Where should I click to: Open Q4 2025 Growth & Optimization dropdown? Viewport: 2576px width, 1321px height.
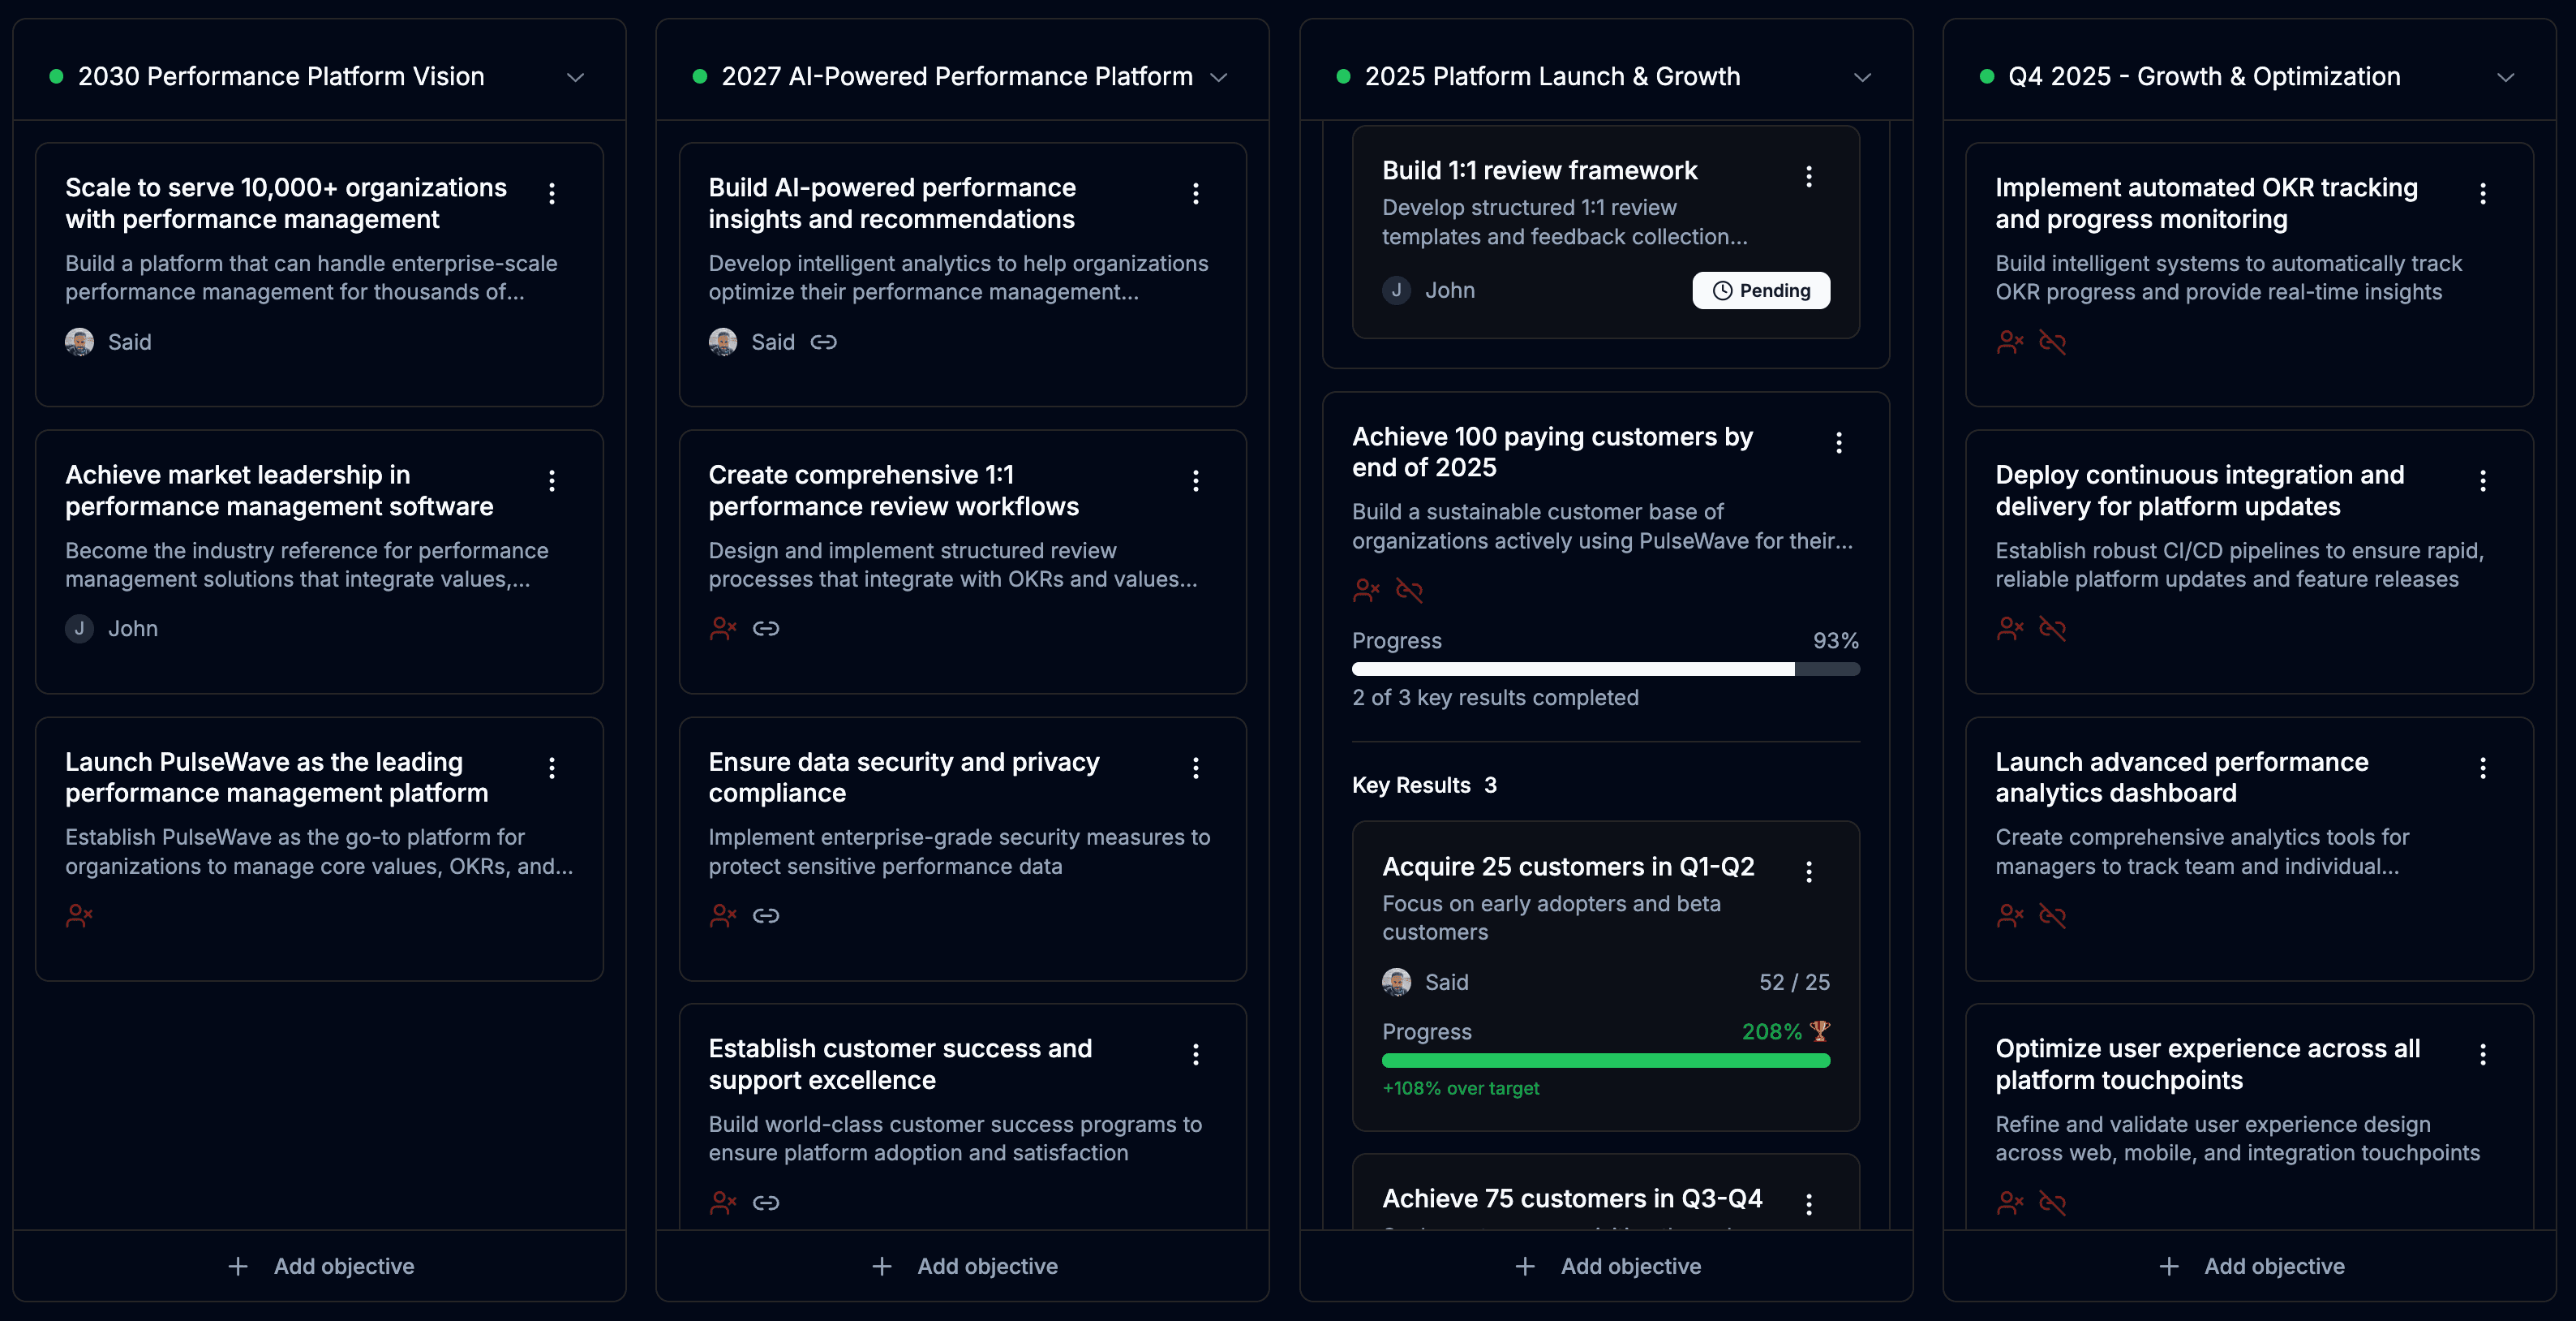pos(2505,77)
